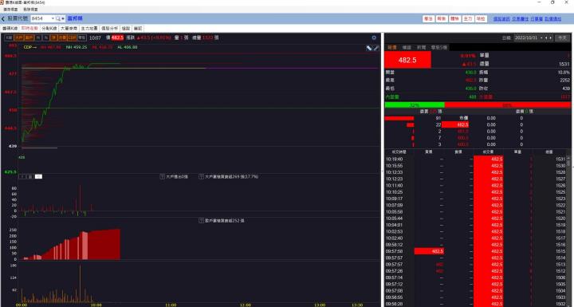The image size is (574, 307).
Task: Click the 主力 button in top bar
Action: (468, 18)
